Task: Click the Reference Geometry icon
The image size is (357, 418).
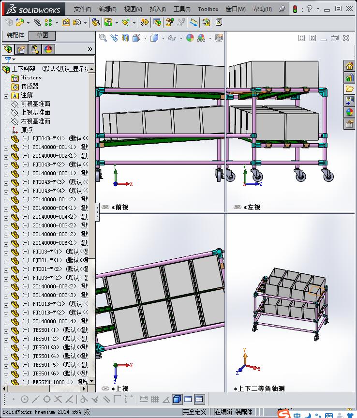Action: tap(126, 23)
